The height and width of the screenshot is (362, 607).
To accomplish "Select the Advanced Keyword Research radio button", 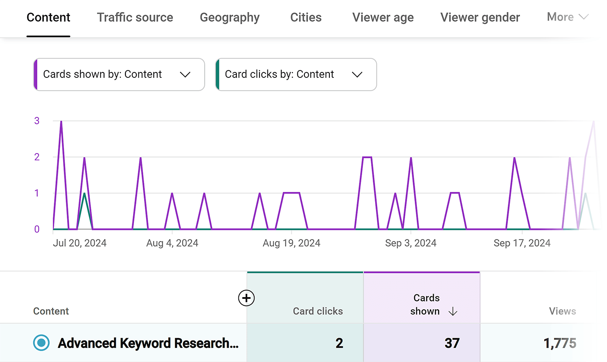I will [41, 343].
